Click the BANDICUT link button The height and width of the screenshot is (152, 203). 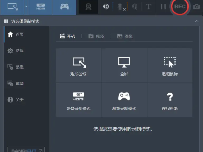click(26, 150)
